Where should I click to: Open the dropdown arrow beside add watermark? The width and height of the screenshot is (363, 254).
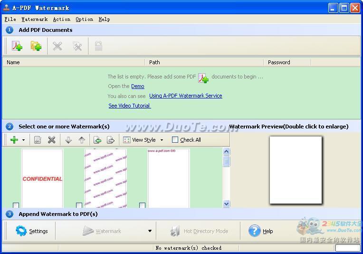click(x=23, y=140)
